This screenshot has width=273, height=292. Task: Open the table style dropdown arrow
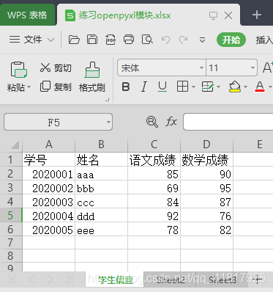pyautogui.click(x=218, y=87)
